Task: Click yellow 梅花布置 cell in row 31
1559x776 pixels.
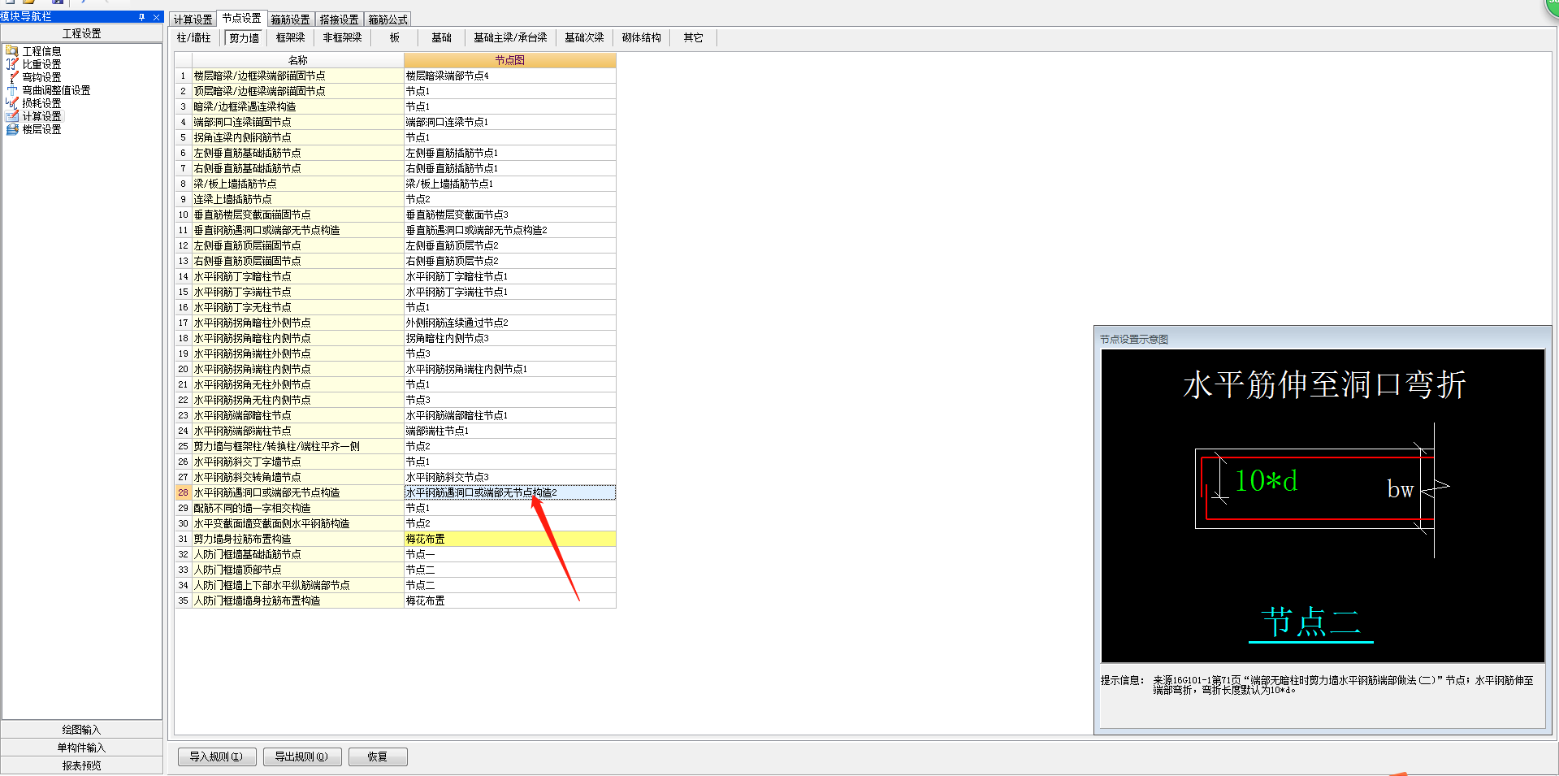Action: [x=509, y=539]
